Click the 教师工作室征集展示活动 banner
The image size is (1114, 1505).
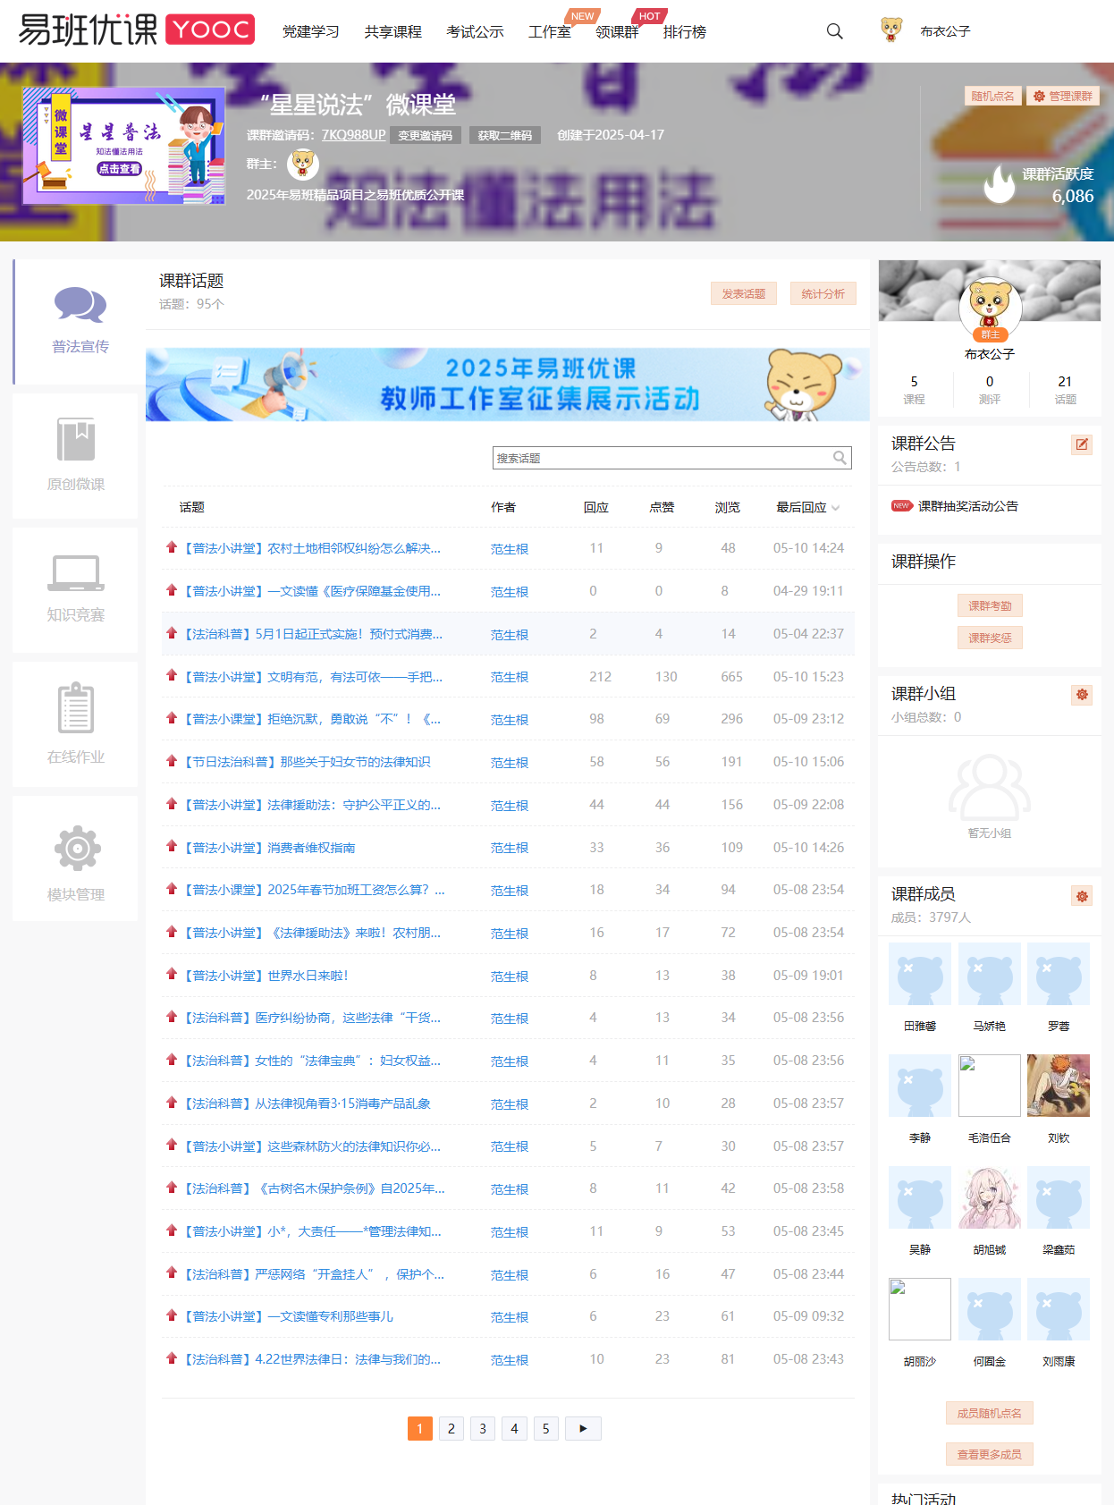tap(508, 385)
